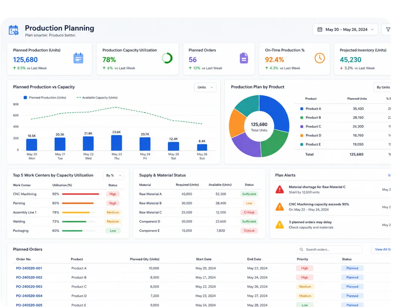The width and height of the screenshot is (419, 307).
Task: Click the Low status badge for Raw Material B
Action: coord(249,203)
